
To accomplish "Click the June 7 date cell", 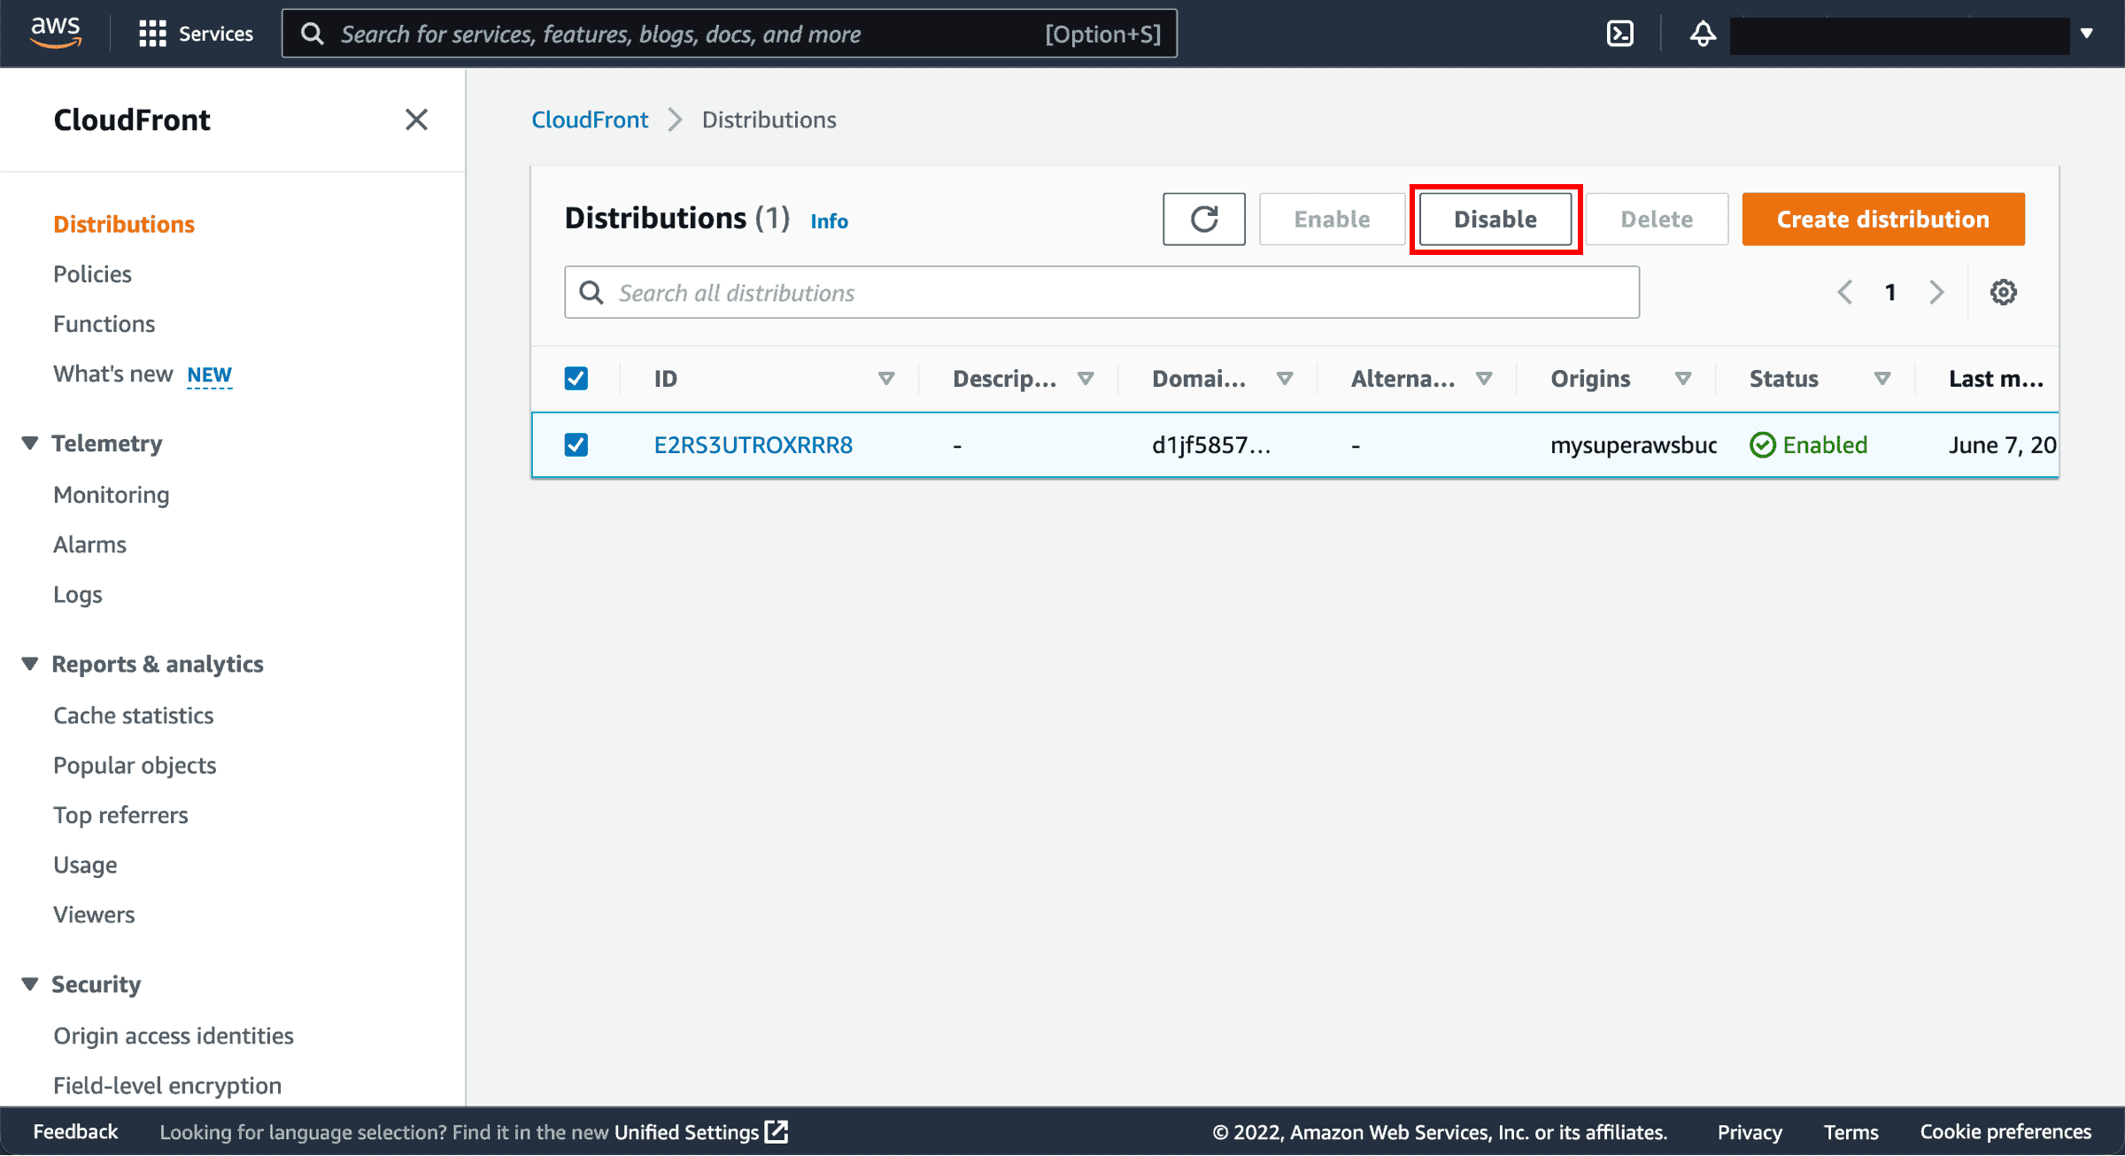I will click(2002, 444).
